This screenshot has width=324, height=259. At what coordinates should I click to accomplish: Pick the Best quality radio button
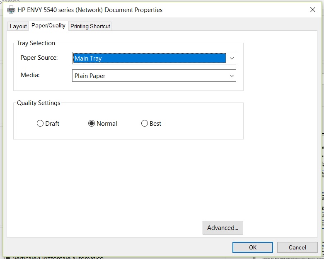pos(145,124)
